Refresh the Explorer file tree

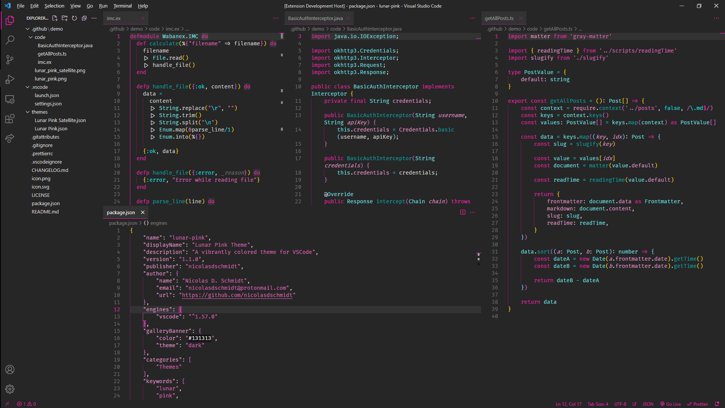click(x=74, y=18)
